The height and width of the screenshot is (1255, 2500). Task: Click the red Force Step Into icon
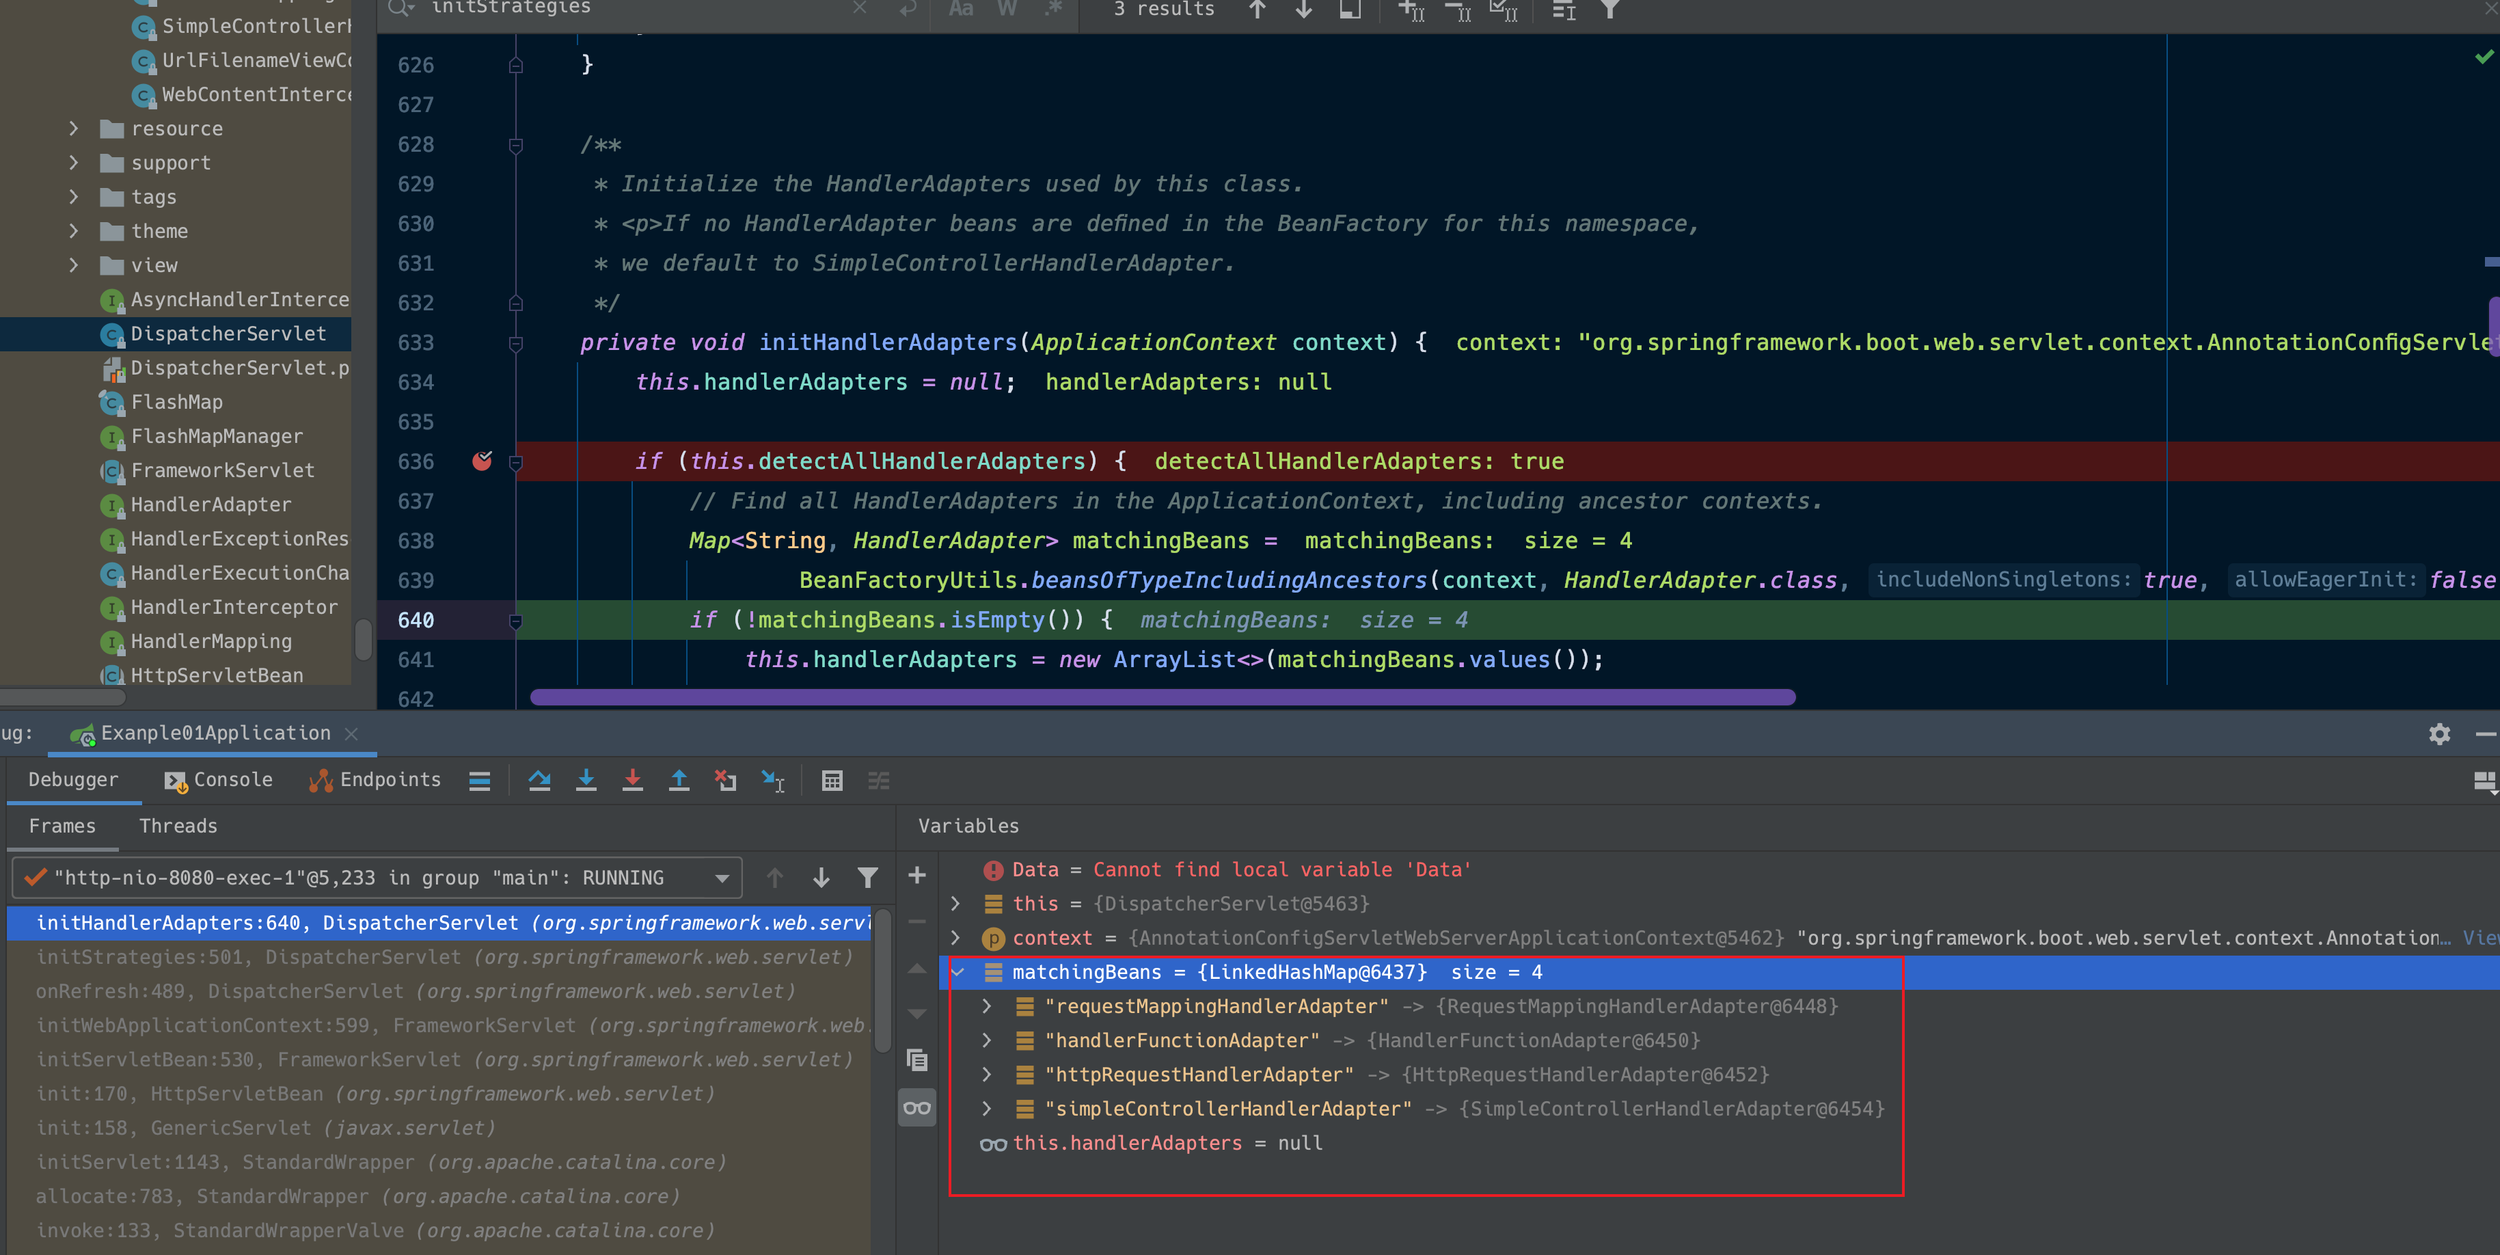coord(633,781)
